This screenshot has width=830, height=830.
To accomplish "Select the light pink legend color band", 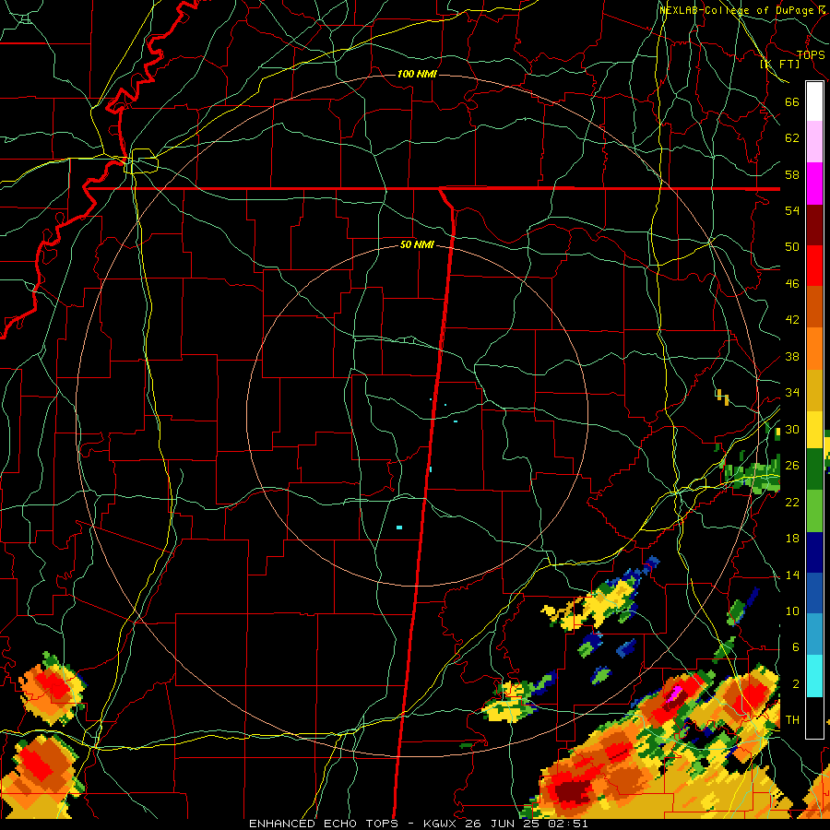I will click(814, 142).
